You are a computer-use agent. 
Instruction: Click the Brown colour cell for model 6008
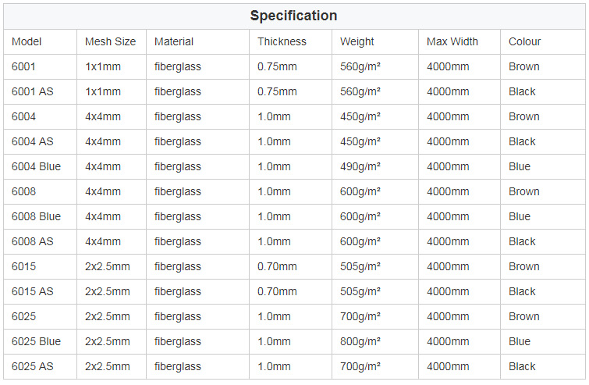[x=523, y=191]
